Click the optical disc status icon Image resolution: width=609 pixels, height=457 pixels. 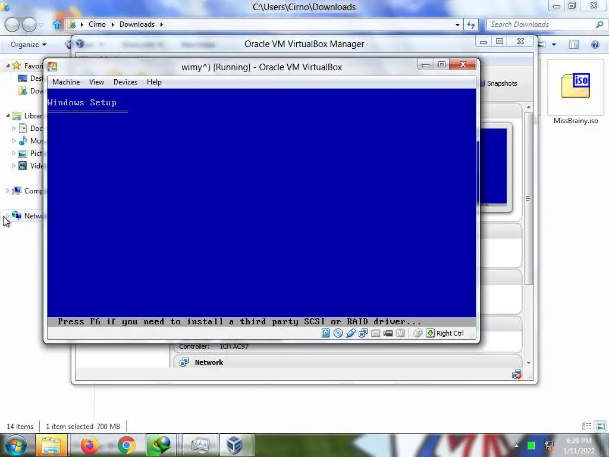pyautogui.click(x=338, y=333)
